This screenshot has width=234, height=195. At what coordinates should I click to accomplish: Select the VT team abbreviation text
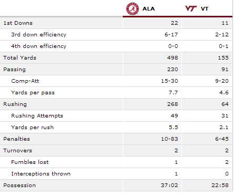(204, 8)
